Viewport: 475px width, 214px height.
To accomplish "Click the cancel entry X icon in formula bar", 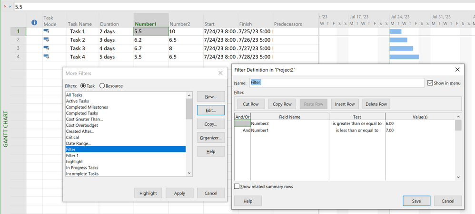I will click(5, 6).
